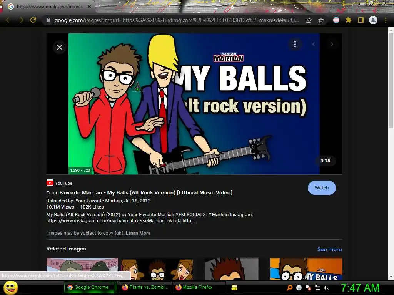
Task: Switch to Plants vs. Zombies taskbar item
Action: [x=145, y=287]
